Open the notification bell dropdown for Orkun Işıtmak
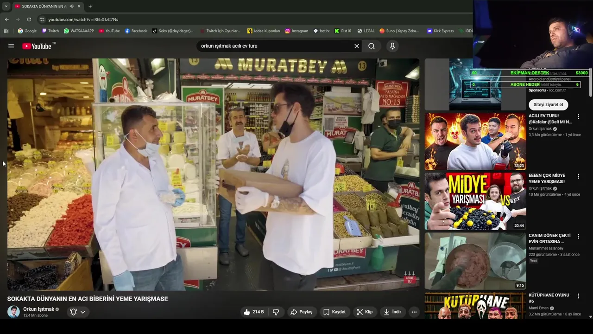Viewport: 593px width, 334px height. pyautogui.click(x=77, y=312)
